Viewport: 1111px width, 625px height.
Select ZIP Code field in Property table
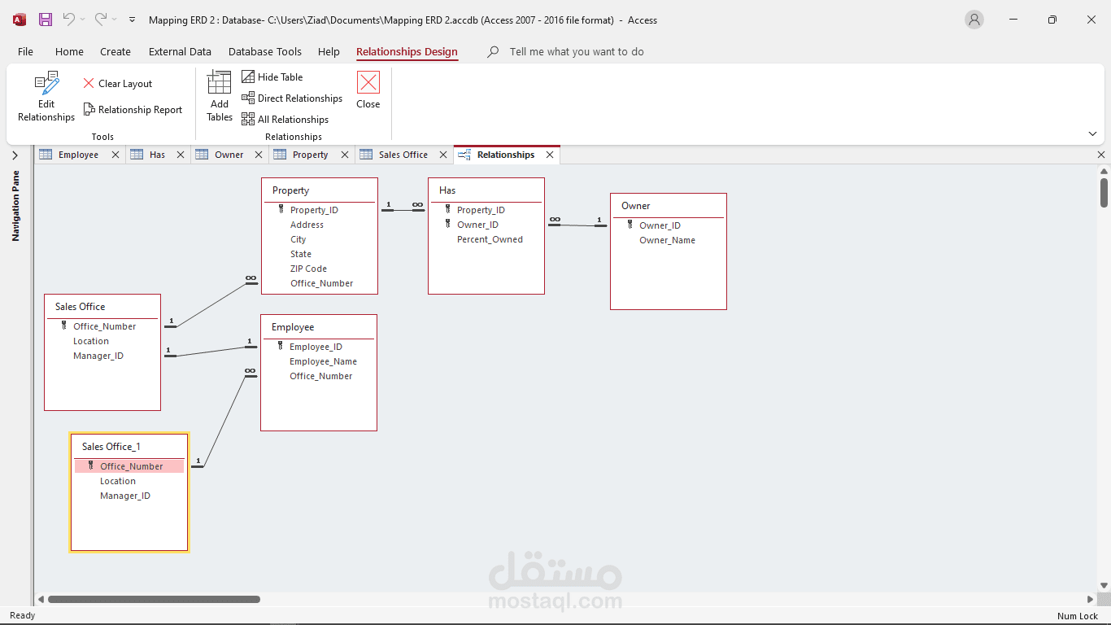tap(308, 269)
